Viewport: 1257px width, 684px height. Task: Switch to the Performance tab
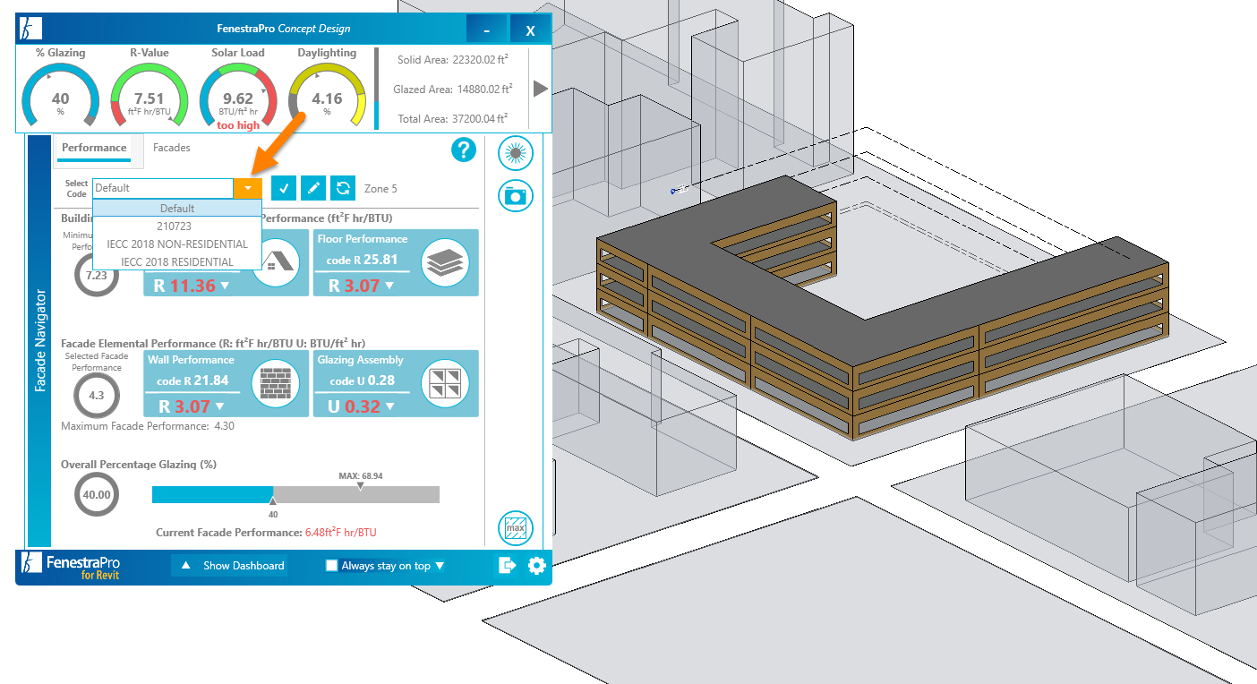94,148
